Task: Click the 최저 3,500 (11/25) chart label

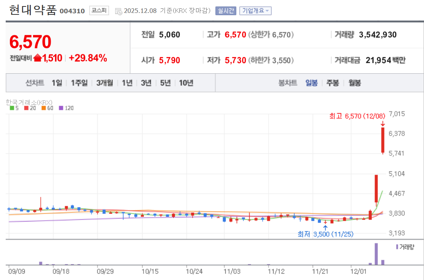Action: coord(326,234)
